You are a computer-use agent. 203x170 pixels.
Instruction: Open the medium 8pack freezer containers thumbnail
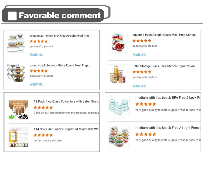pos(119,137)
